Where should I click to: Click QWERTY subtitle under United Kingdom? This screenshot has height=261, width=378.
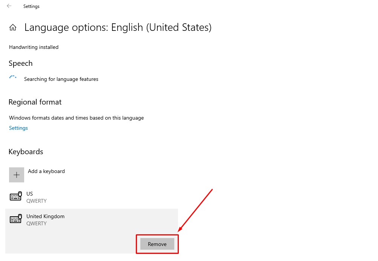(x=36, y=223)
